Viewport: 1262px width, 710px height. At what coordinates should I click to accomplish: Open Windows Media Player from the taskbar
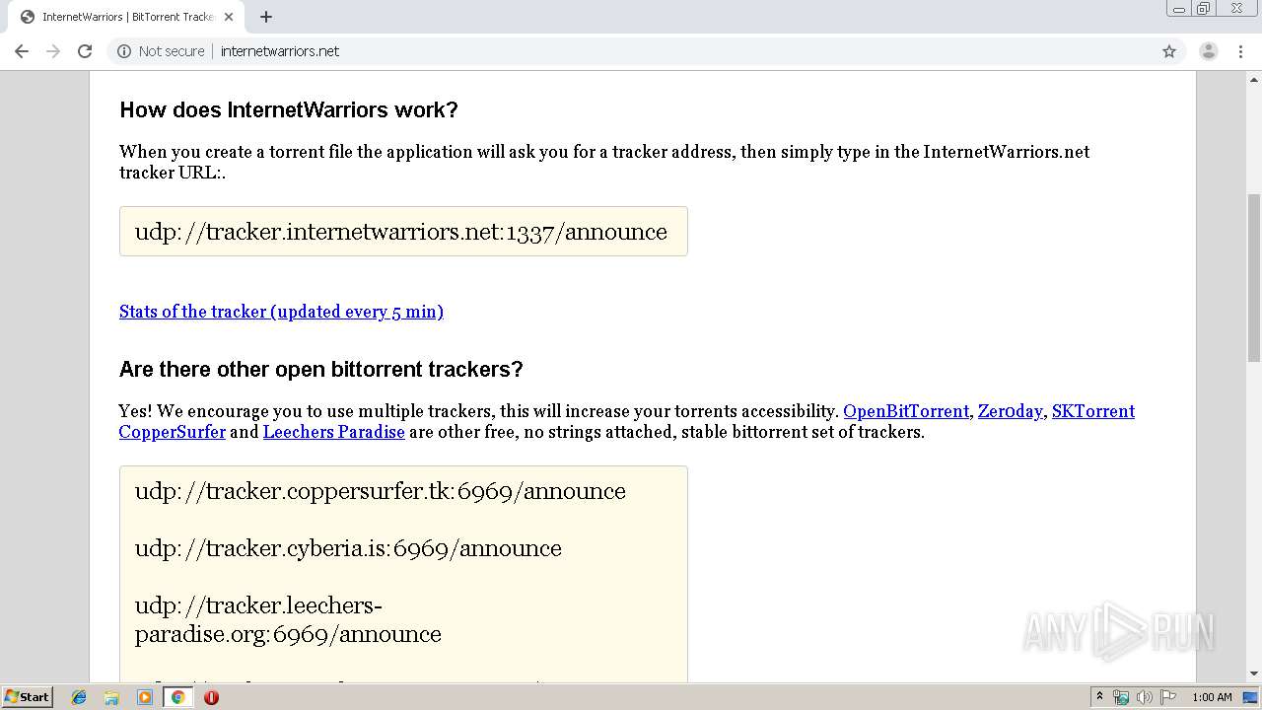click(x=145, y=697)
